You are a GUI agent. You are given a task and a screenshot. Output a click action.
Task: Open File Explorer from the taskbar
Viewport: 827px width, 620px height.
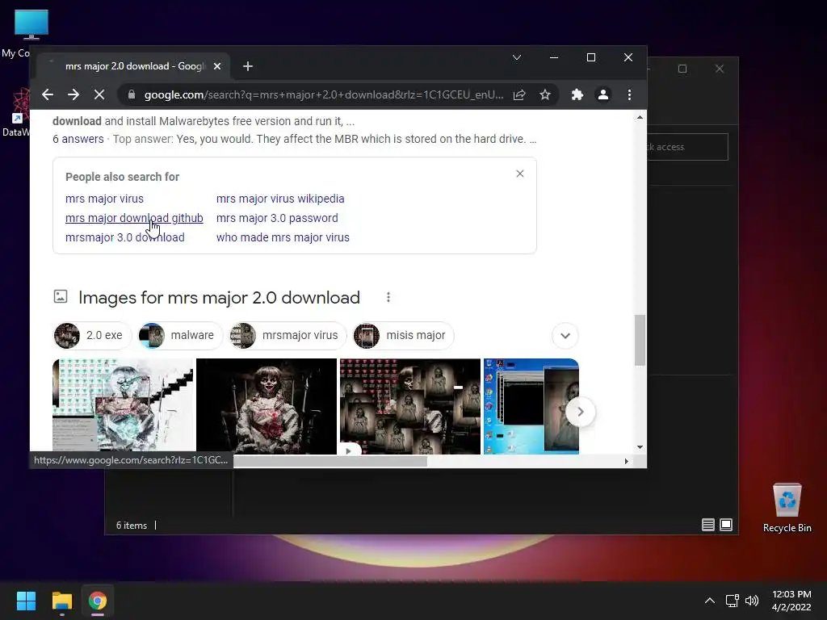pyautogui.click(x=61, y=601)
